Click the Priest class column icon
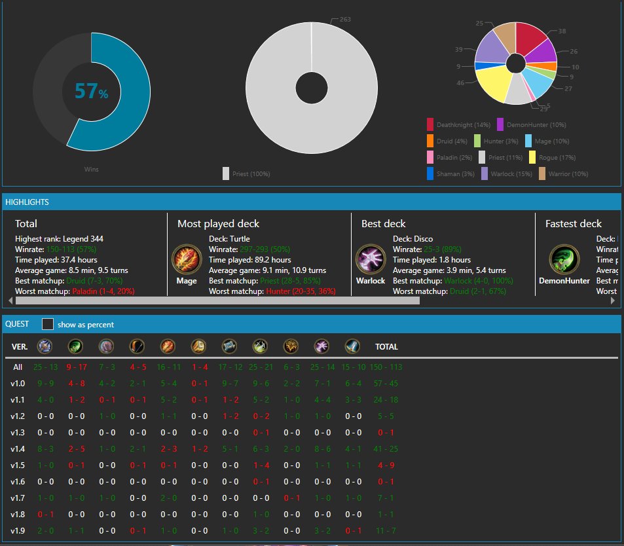Viewport: 624px width, 546px height. pyautogui.click(x=229, y=346)
